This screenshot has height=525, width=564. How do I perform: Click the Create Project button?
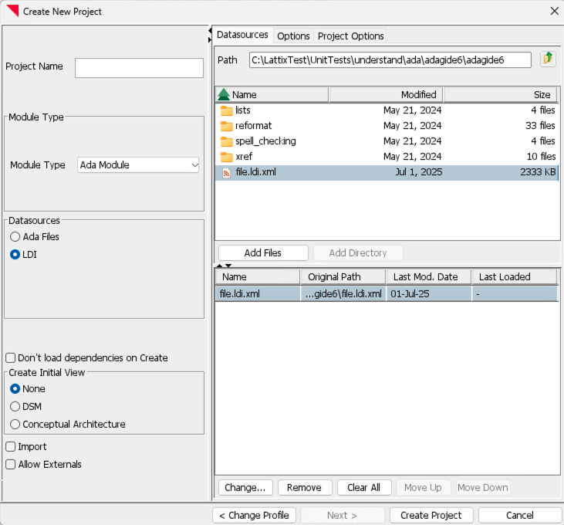tap(431, 515)
